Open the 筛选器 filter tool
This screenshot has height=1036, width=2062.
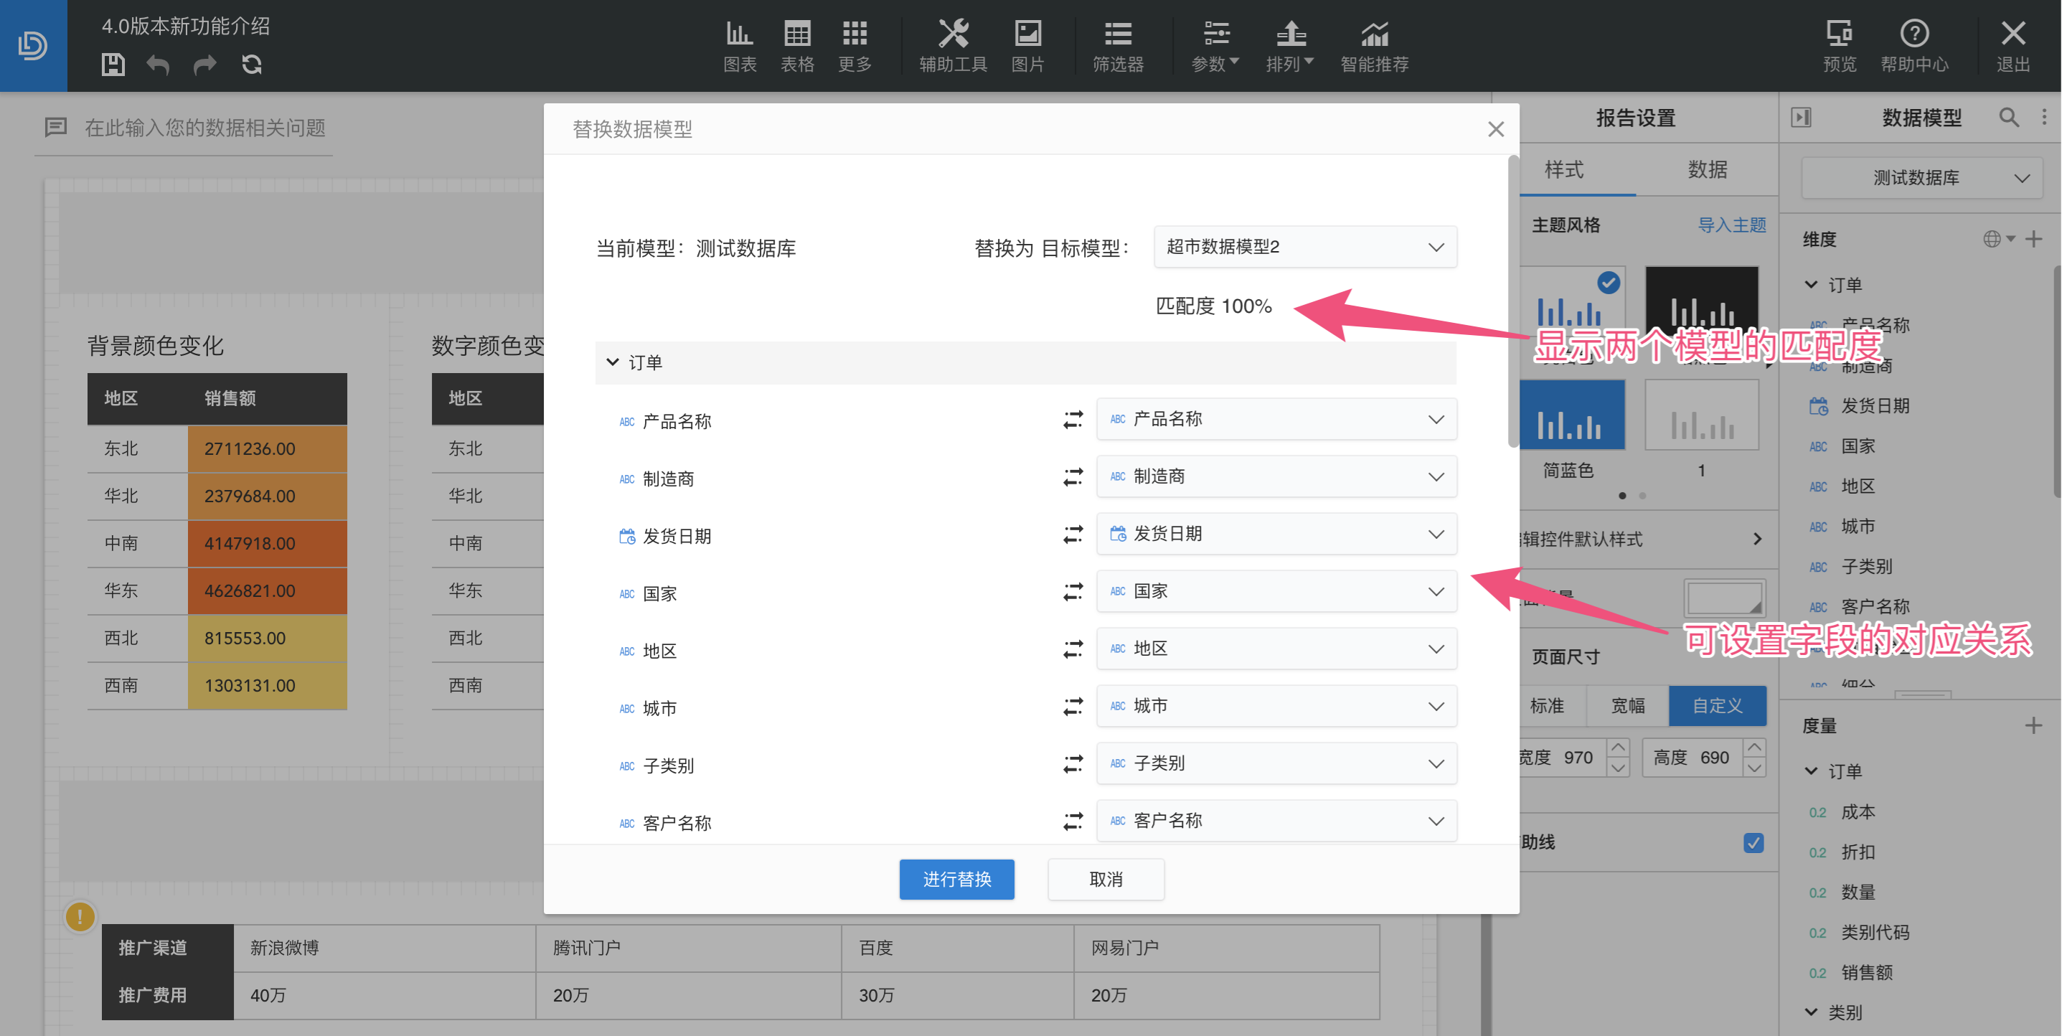click(x=1119, y=46)
